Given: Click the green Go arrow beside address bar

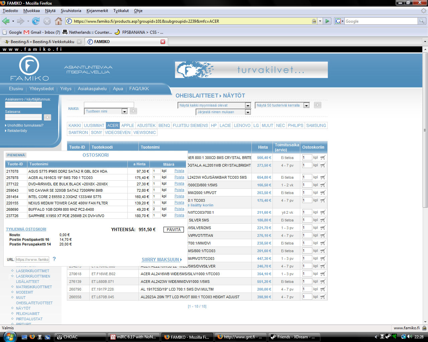Looking at the screenshot, I should 327,21.
